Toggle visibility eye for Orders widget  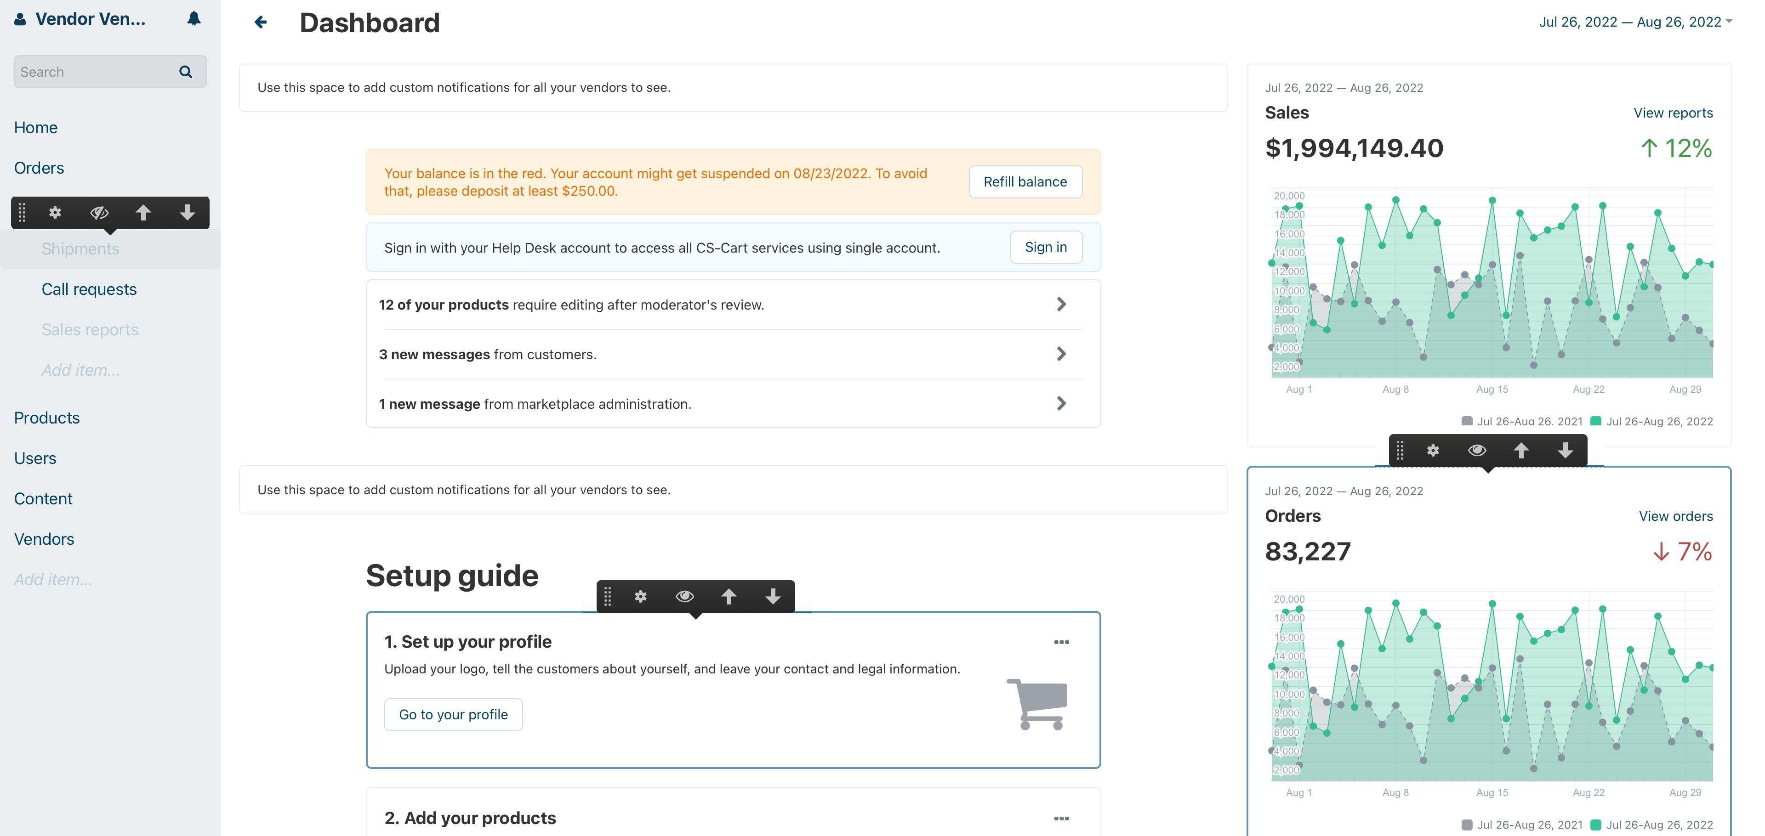coord(1476,451)
